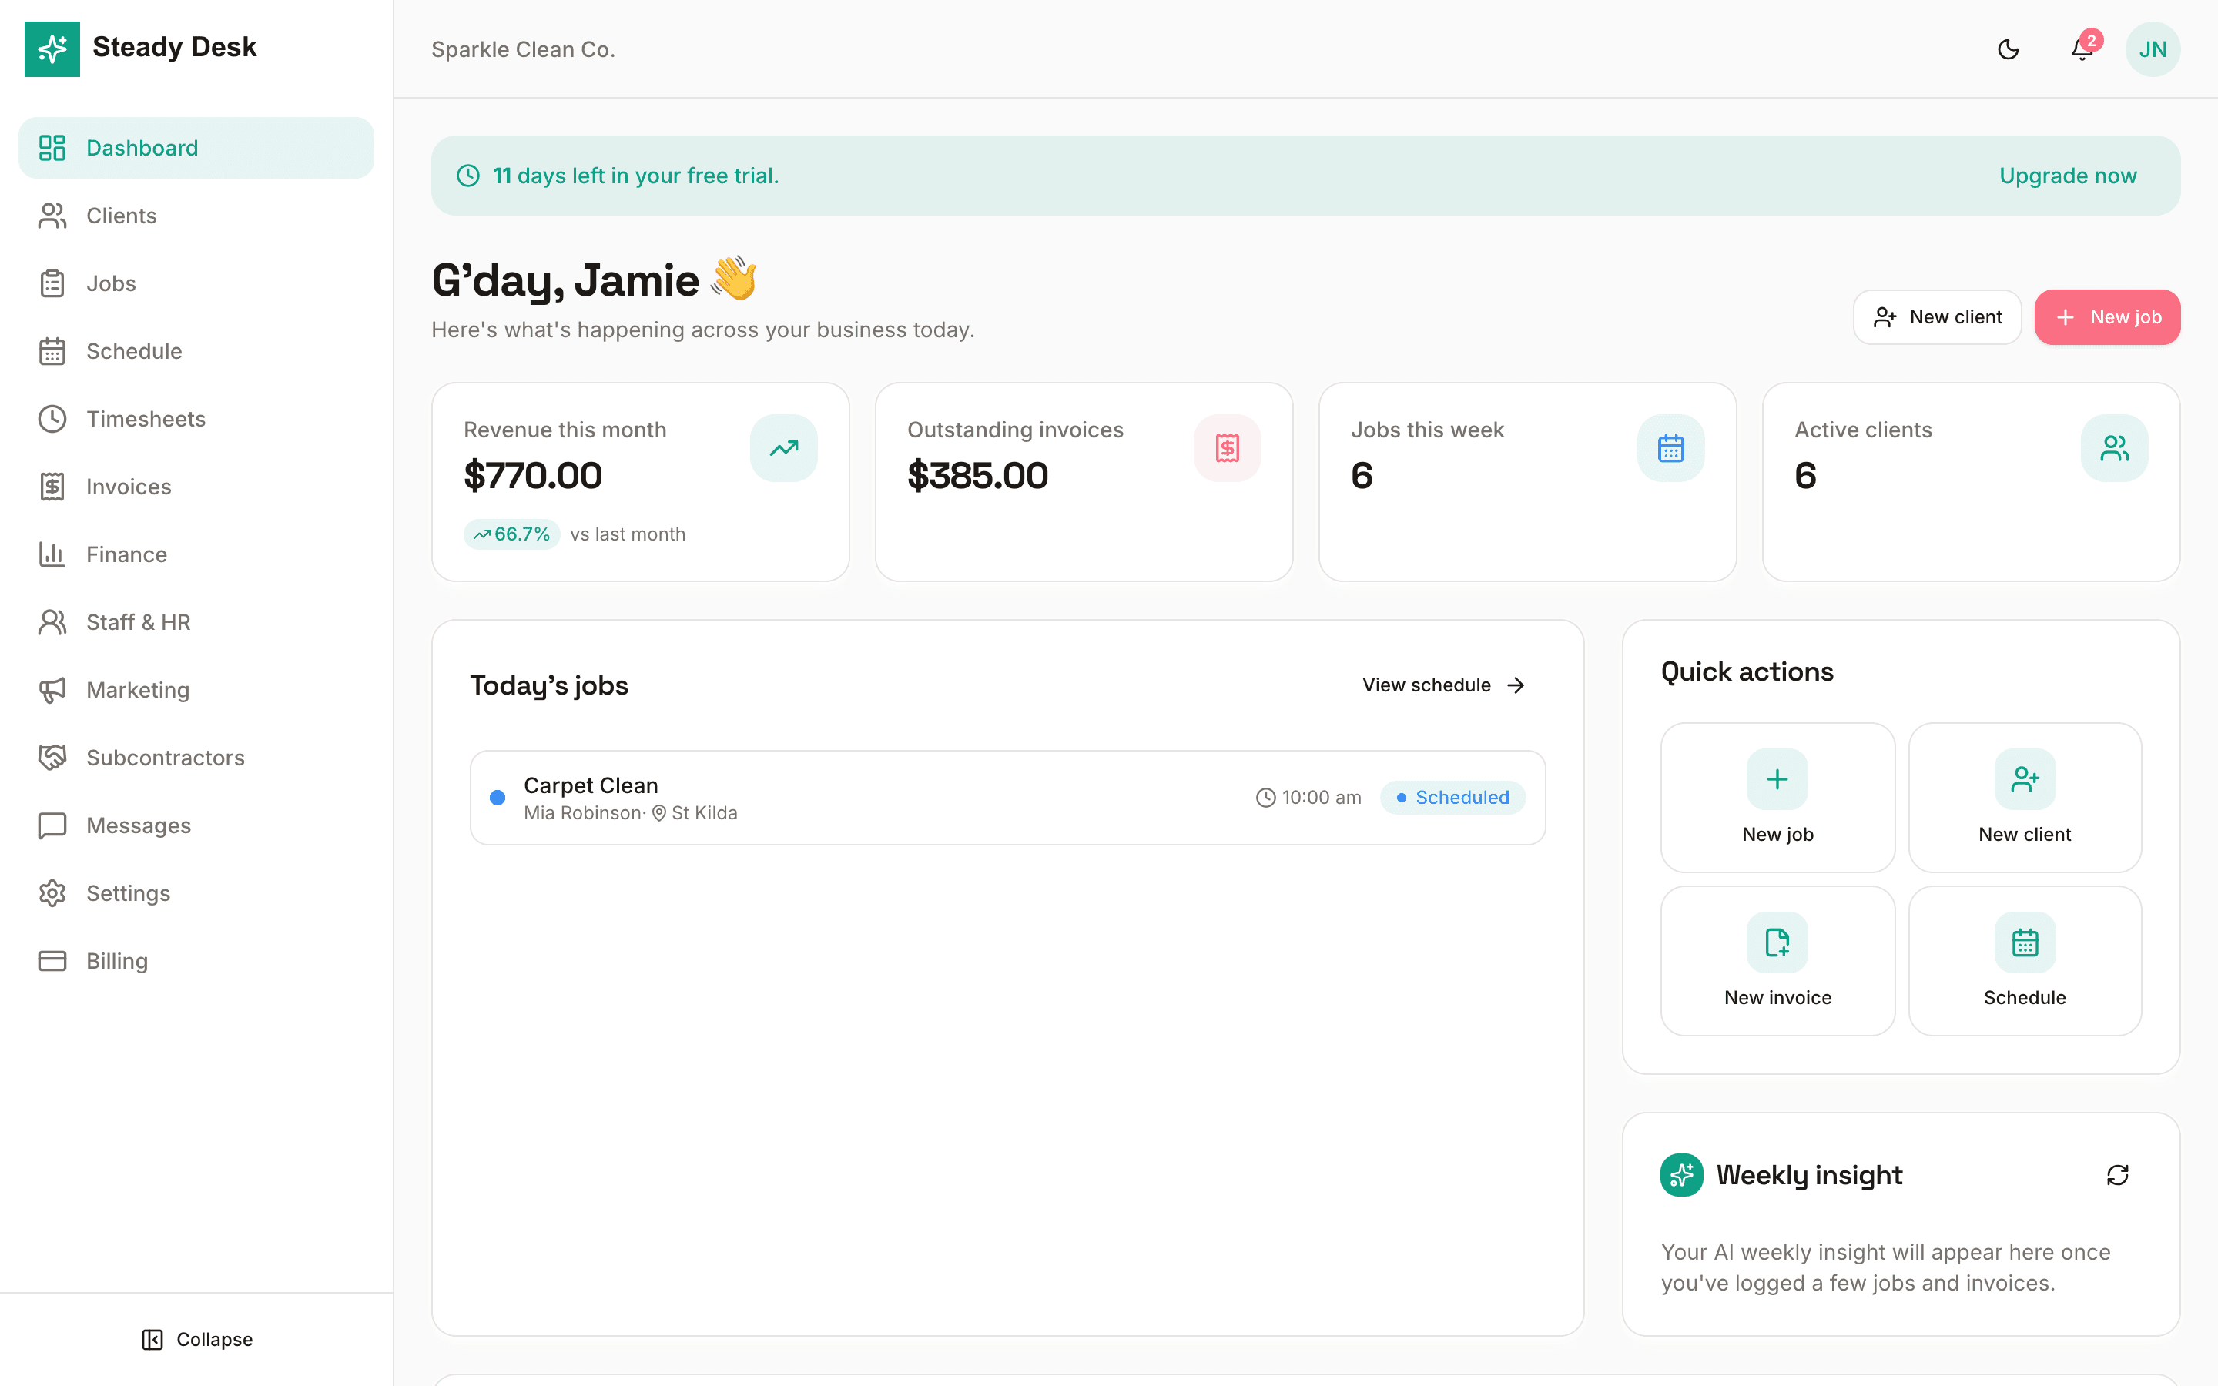Open Settings from the sidebar
This screenshot has height=1386, width=2218.
tap(196, 894)
